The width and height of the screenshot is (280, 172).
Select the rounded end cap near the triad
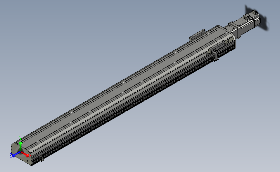tap(21, 154)
